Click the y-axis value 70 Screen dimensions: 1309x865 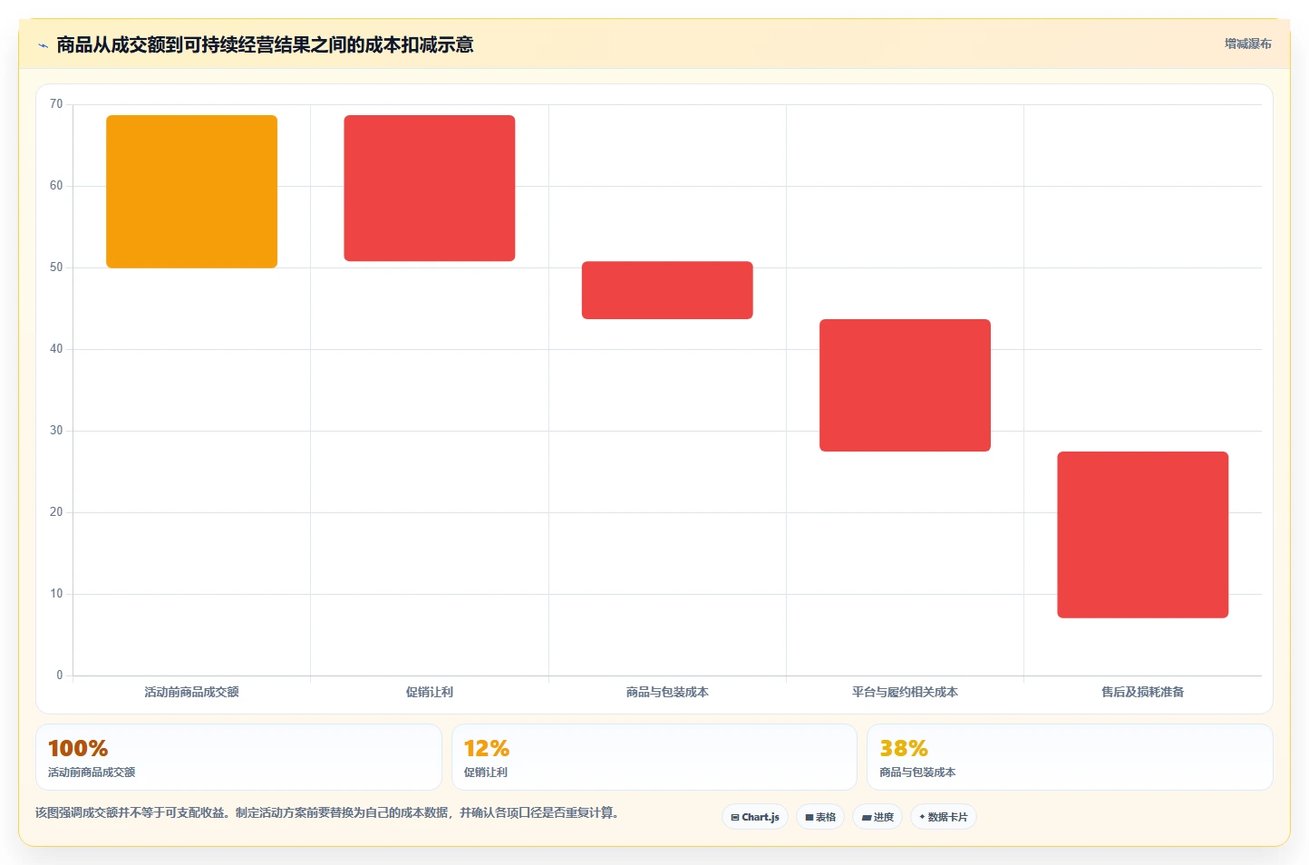(56, 104)
